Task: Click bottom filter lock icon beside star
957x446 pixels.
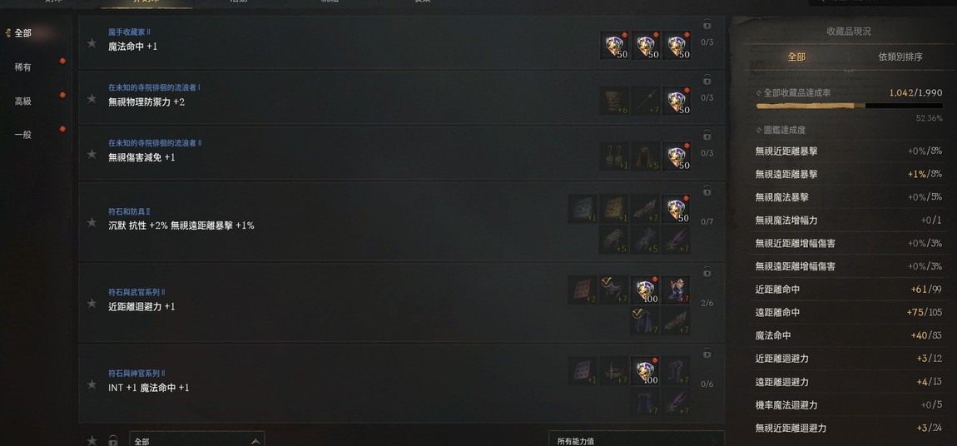Action: [x=112, y=440]
